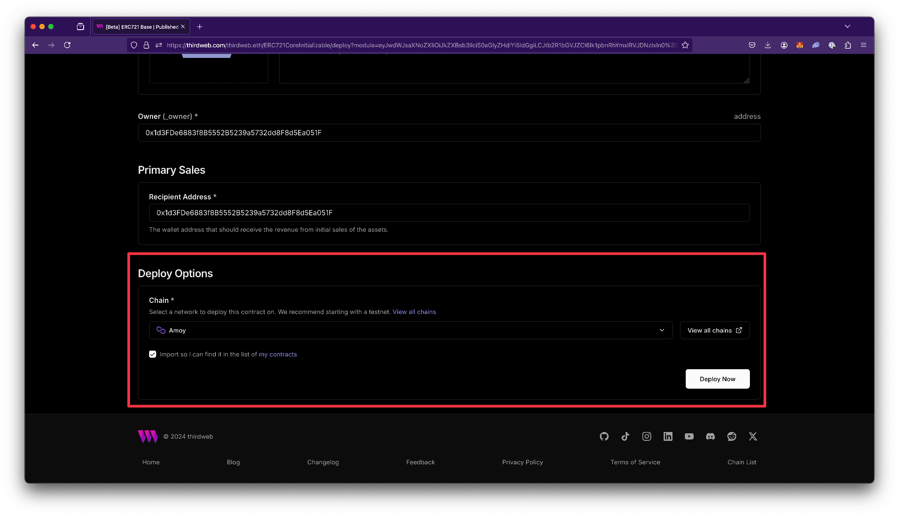Toggle Enhanced Tracking Protection shield

click(x=134, y=45)
